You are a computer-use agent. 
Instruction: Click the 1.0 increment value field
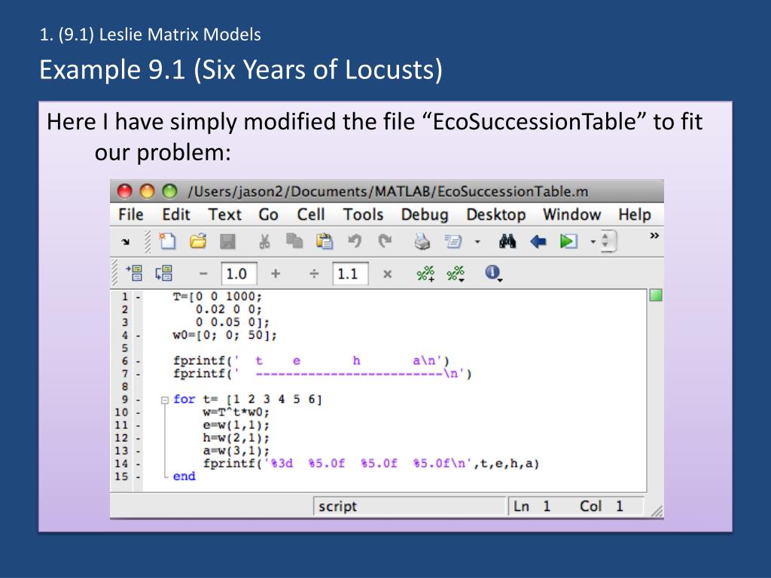pyautogui.click(x=239, y=273)
